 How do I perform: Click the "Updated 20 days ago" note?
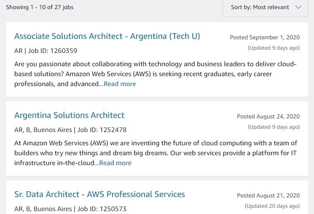point(272,206)
